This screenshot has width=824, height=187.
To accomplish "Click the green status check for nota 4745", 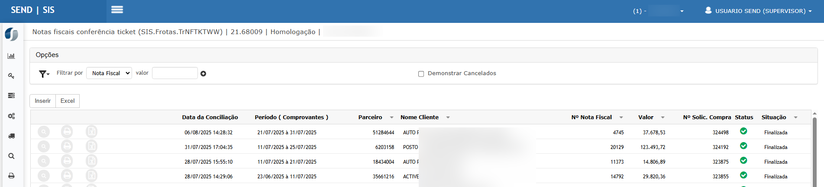I will click(x=743, y=131).
